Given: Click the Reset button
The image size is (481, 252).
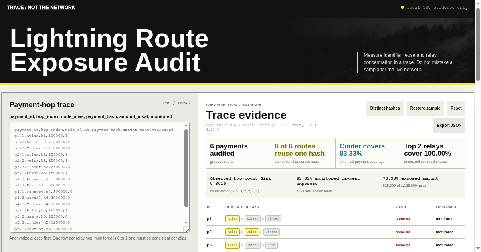Looking at the screenshot, I should (x=456, y=108).
